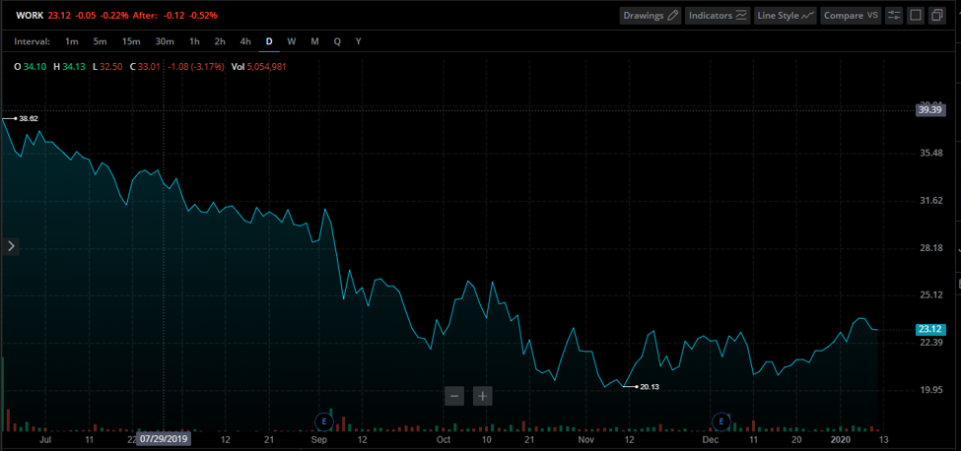Open the Drawings tool menu

click(651, 16)
